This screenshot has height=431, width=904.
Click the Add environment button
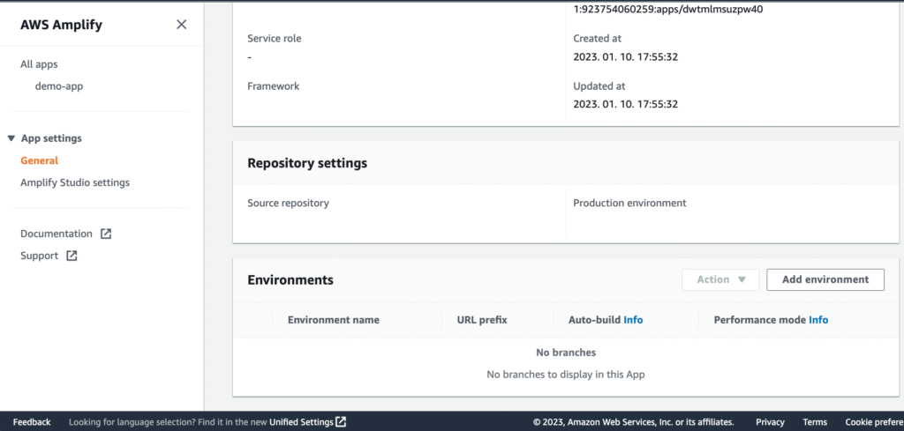coord(825,279)
